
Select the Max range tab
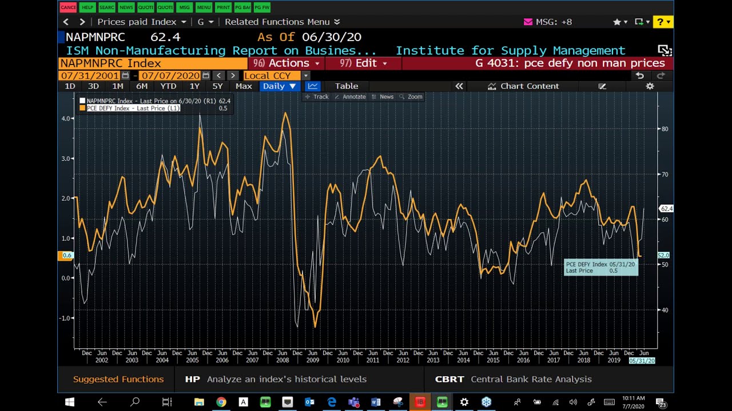coord(244,86)
